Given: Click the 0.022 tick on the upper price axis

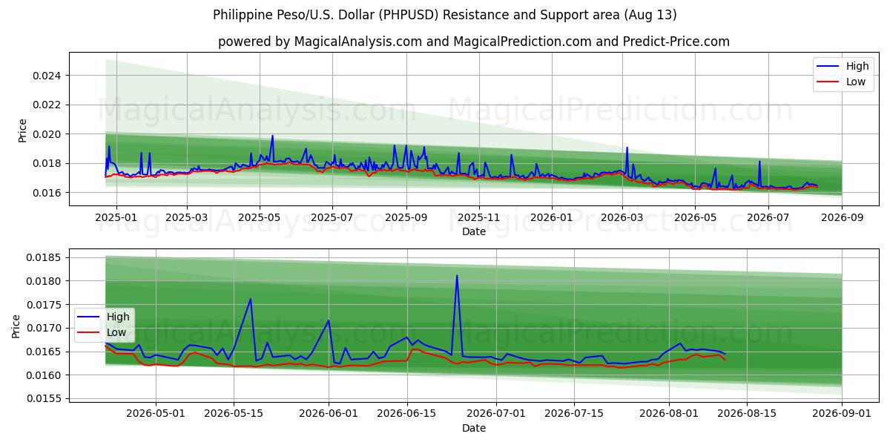Looking at the screenshot, I should [48, 105].
